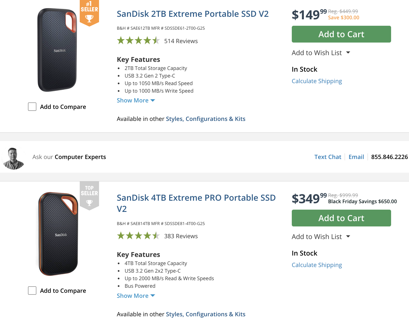Click star rating of SanDisk 2TB SSD
The width and height of the screenshot is (409, 323).
coord(138,41)
